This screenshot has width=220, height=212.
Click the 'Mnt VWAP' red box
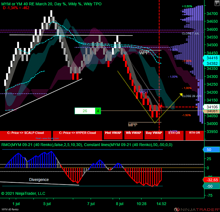pos(113,135)
